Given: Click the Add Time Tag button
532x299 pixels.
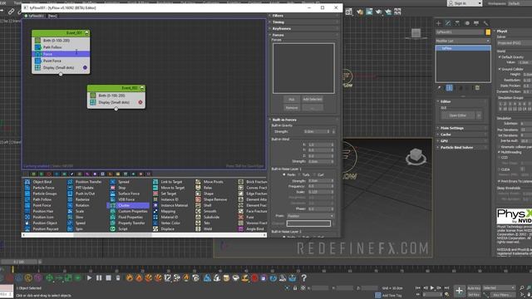Looking at the screenshot, I should [x=389, y=296].
